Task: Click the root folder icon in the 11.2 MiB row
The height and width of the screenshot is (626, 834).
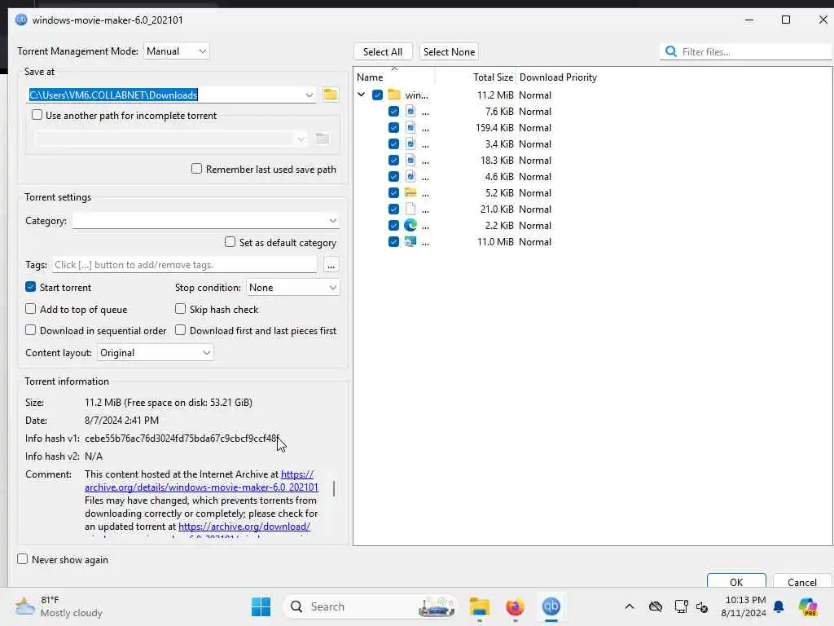Action: tap(393, 95)
